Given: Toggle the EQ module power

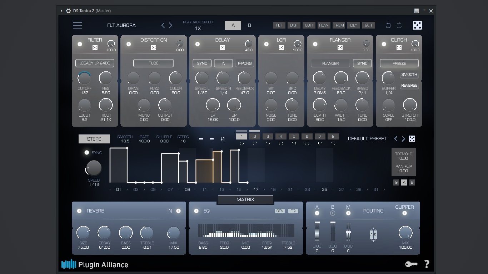Looking at the screenshot, I should pyautogui.click(x=196, y=211).
